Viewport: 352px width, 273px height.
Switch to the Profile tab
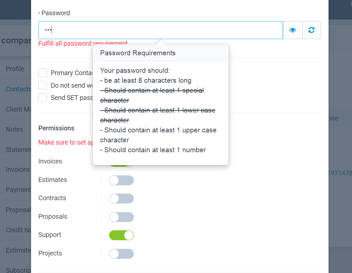point(15,69)
